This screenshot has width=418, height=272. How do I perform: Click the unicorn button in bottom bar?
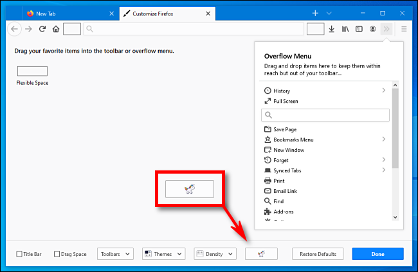(x=261, y=254)
